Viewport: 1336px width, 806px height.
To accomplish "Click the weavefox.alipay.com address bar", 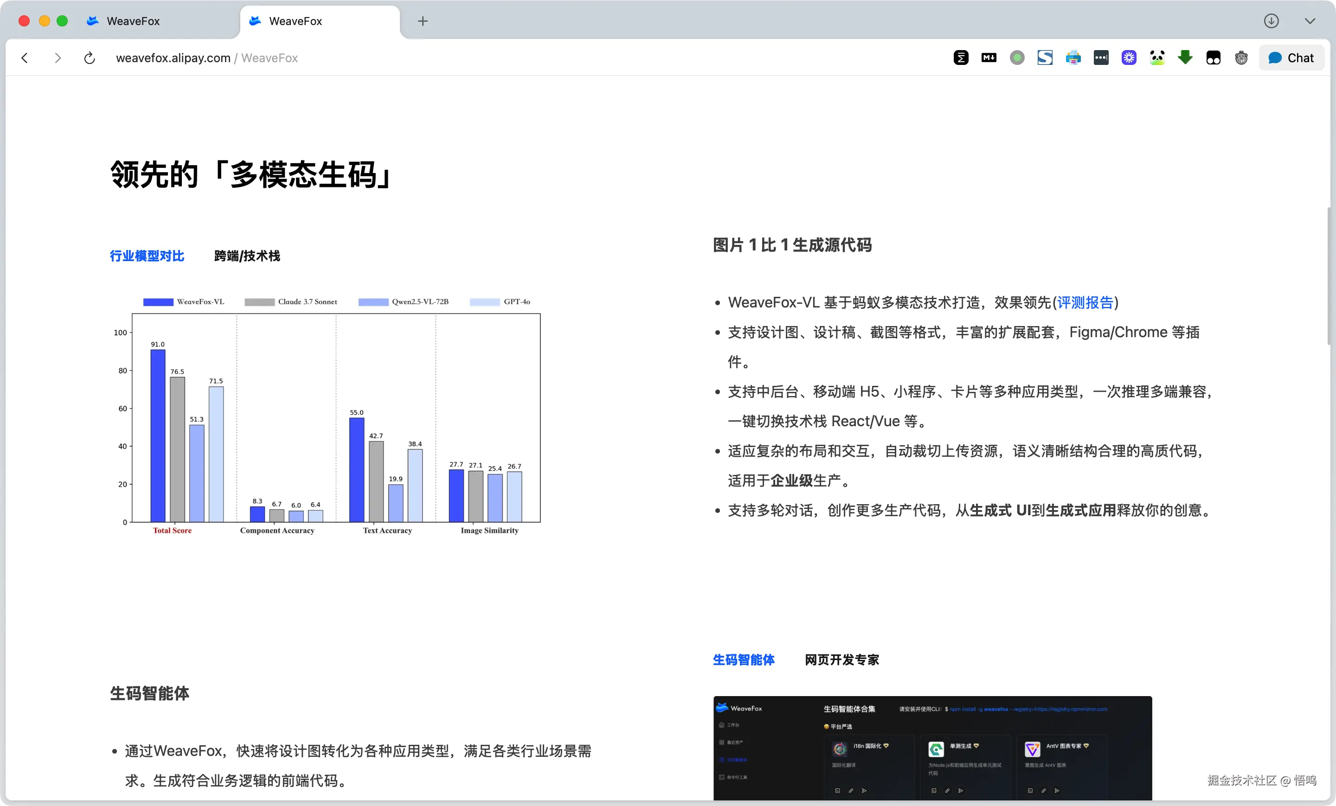I will pos(173,58).
